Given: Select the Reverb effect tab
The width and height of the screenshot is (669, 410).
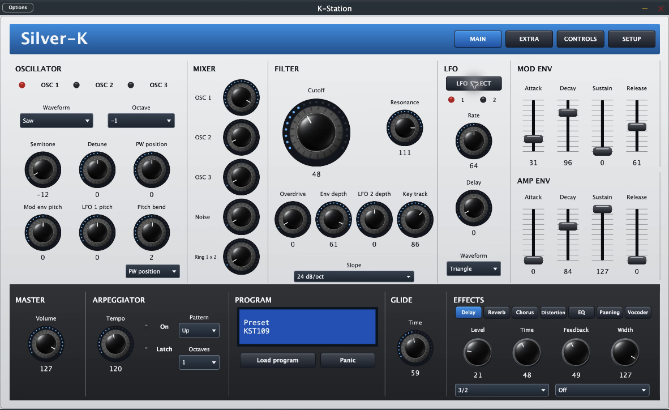Looking at the screenshot, I should tap(496, 313).
